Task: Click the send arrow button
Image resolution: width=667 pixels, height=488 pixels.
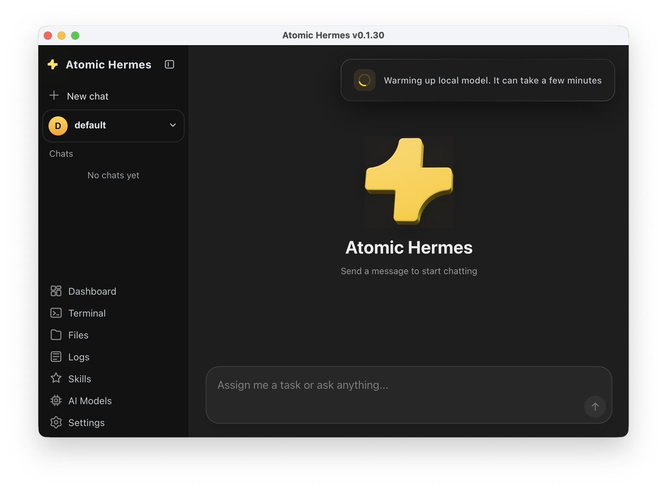Action: [x=595, y=407]
